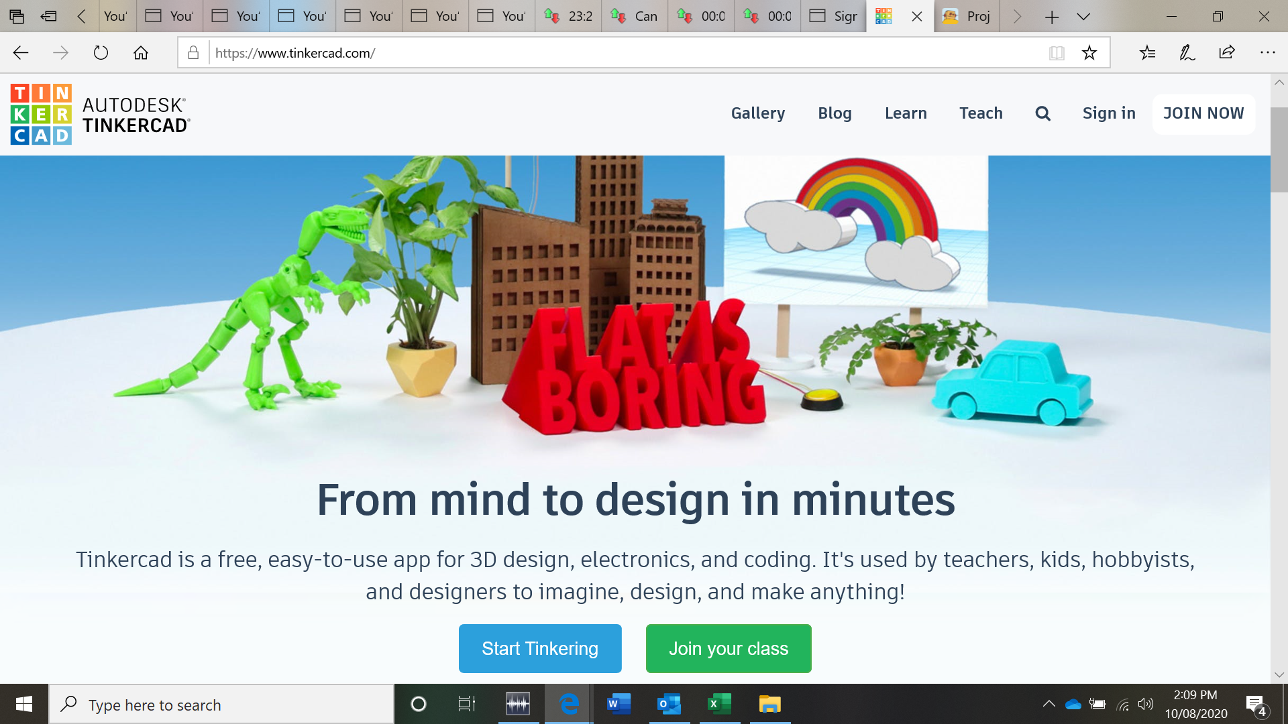Click Join your class button
Screen dimensions: 1288x724
(729, 648)
